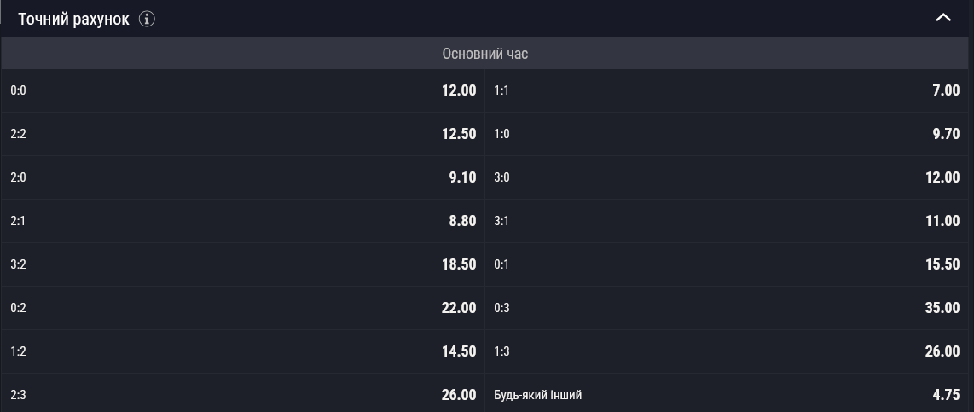Collapse the Точний рахунок section
974x412 pixels.
[942, 18]
